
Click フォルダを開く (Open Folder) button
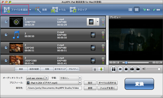coord(107,88)
